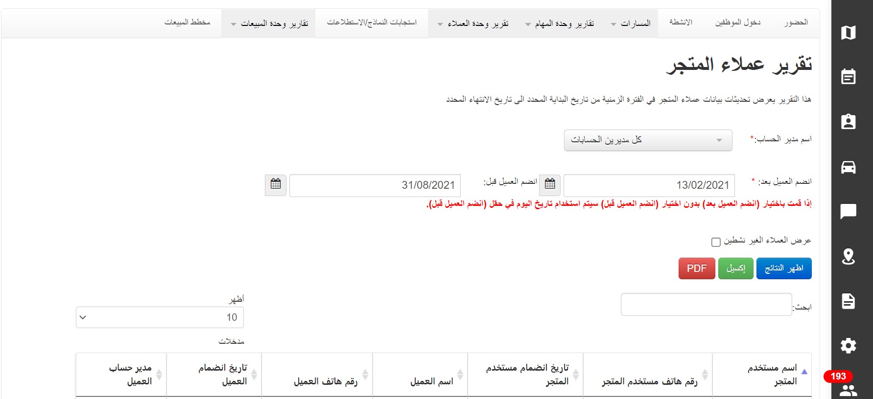Viewport: 873px width, 399px height.
Task: Export report with إكسيل button
Action: tap(736, 268)
